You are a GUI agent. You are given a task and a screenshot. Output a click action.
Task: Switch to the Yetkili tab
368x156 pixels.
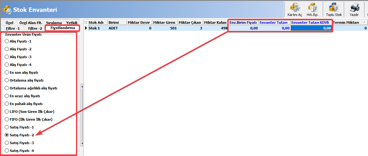coord(72,23)
